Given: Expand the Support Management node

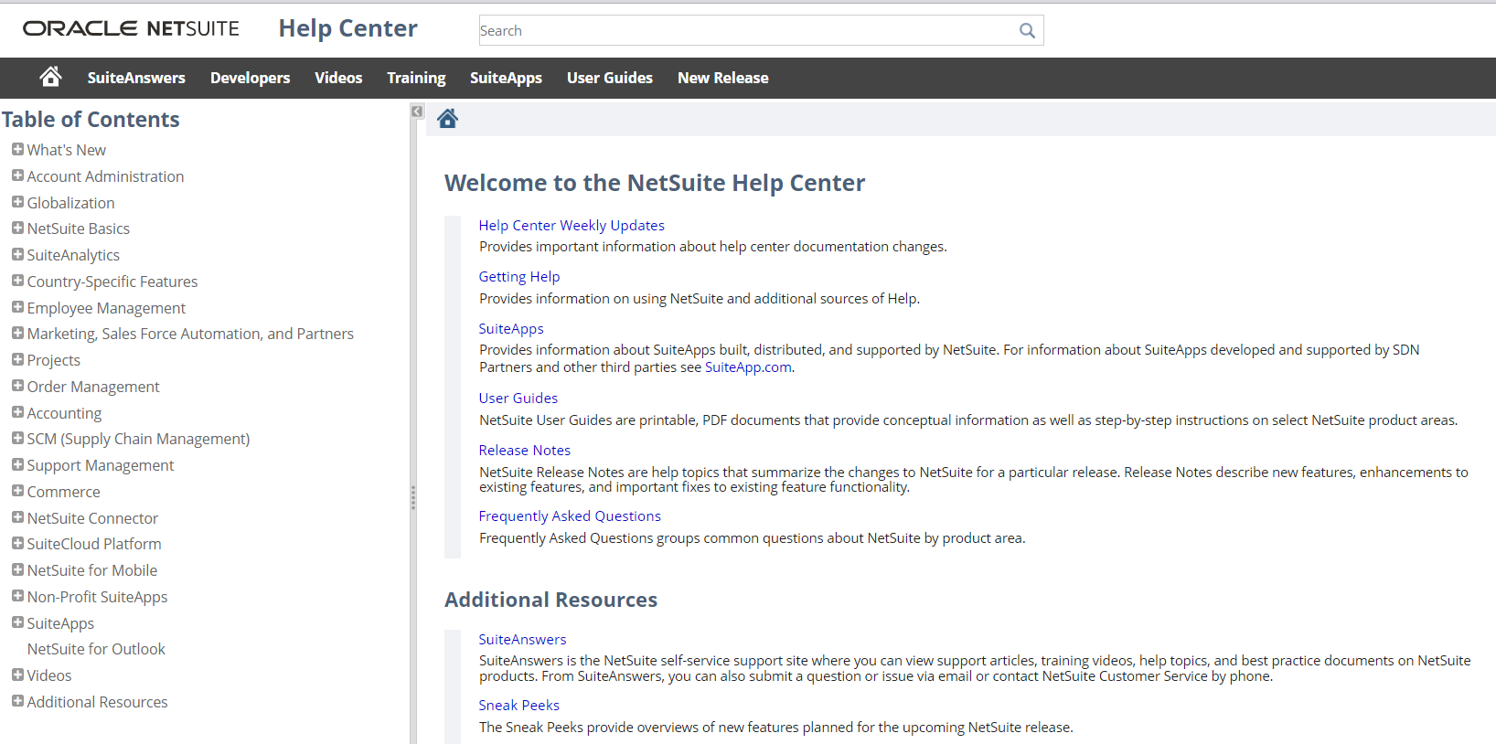Looking at the screenshot, I should [17, 464].
